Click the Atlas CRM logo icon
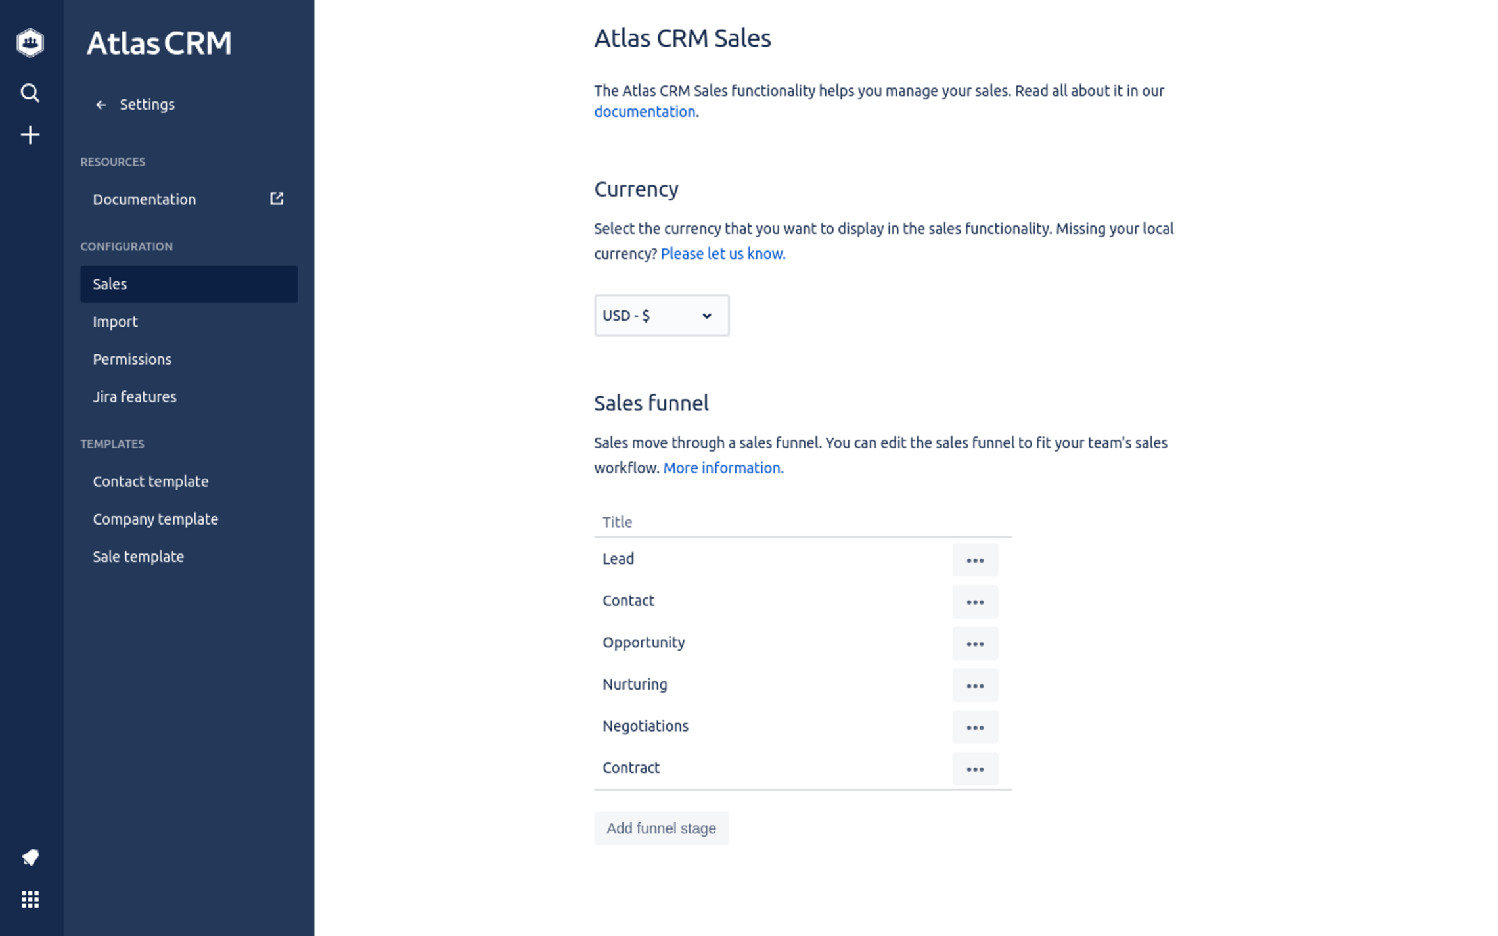 coord(30,43)
